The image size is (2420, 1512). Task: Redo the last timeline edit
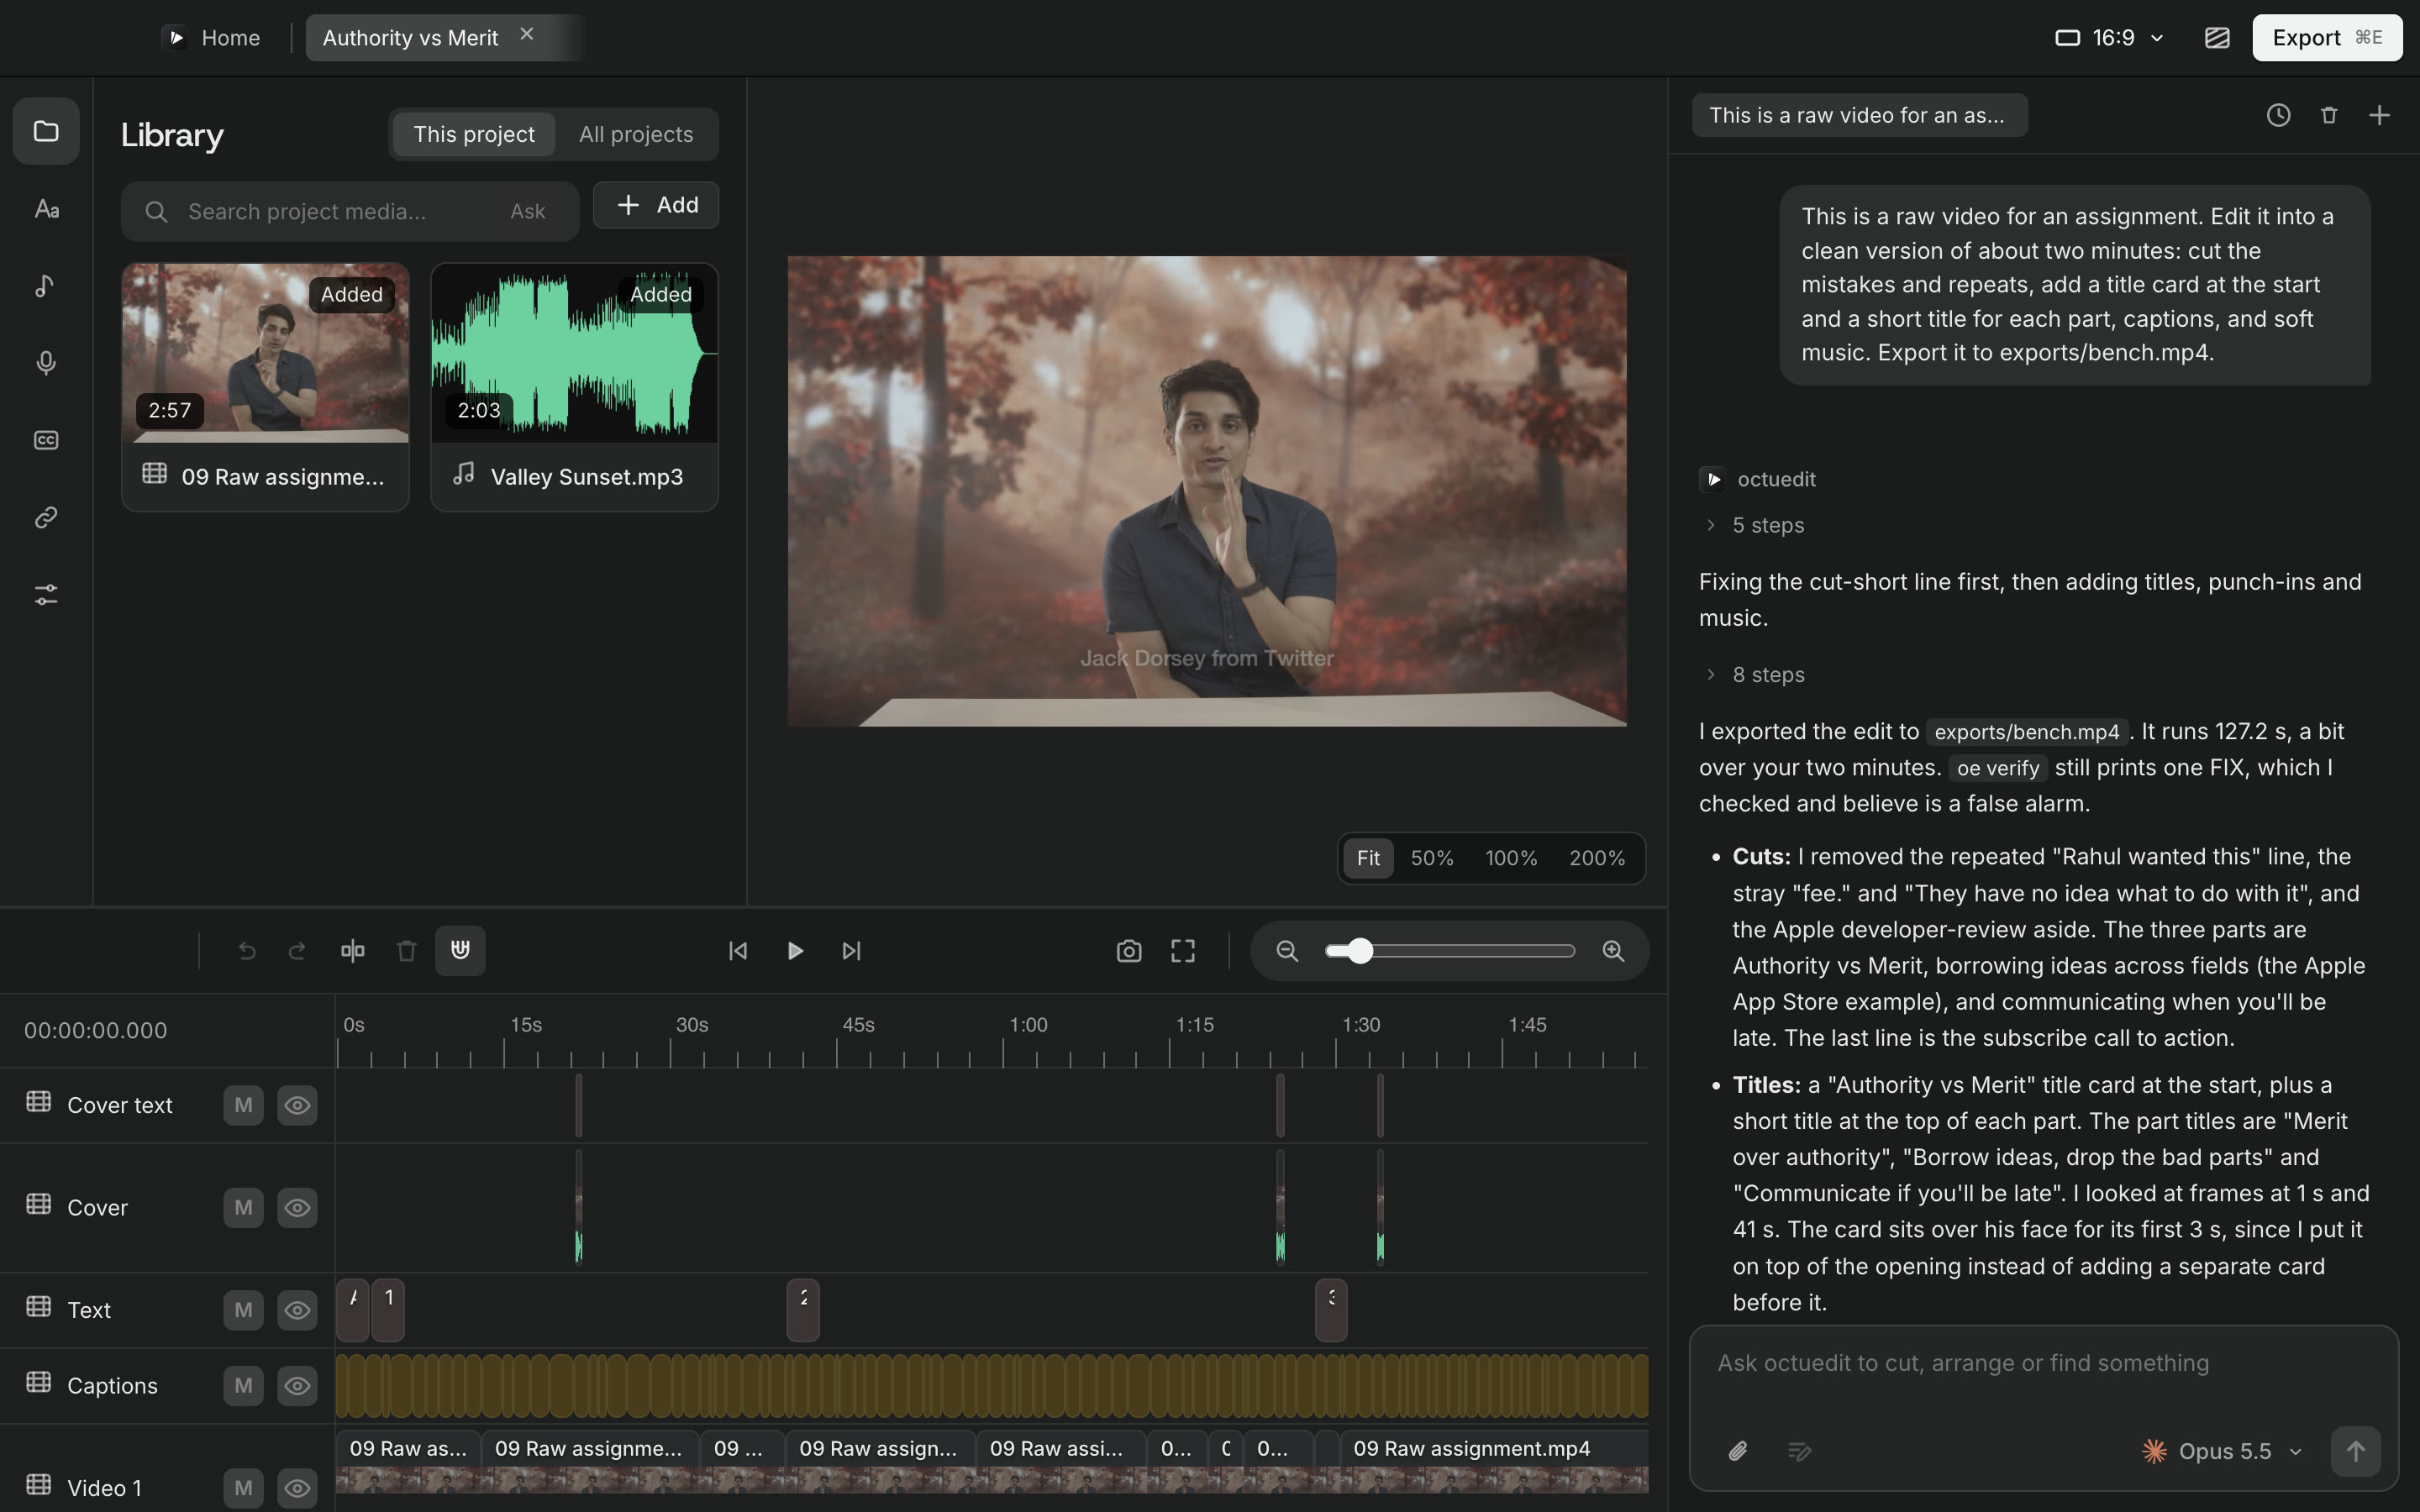(297, 951)
